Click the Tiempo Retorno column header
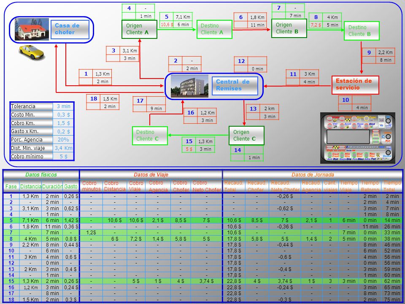Image resolution: width=405 pixels, height=304 pixels. tap(370, 186)
